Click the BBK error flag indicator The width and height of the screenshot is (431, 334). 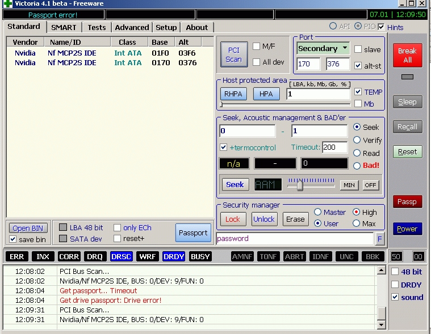[x=373, y=257]
